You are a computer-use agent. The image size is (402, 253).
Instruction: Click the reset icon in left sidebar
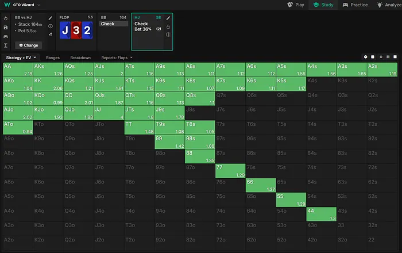click(x=5, y=18)
